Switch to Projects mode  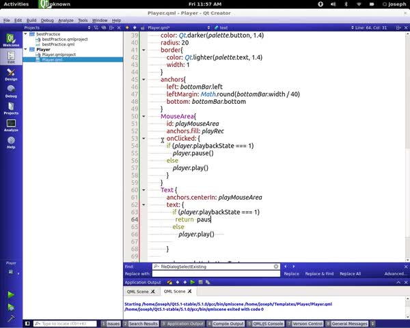[11, 108]
